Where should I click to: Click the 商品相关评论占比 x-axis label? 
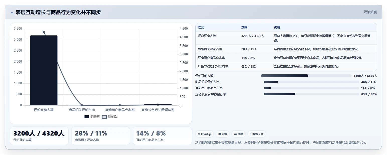point(82,110)
